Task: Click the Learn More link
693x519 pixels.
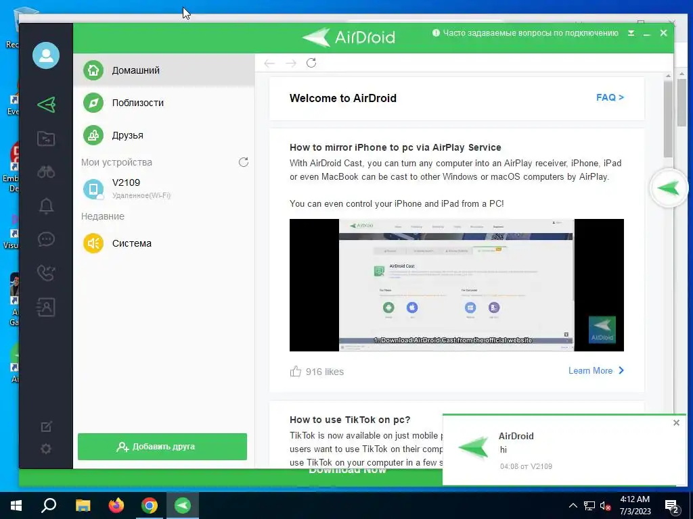Action: point(596,371)
